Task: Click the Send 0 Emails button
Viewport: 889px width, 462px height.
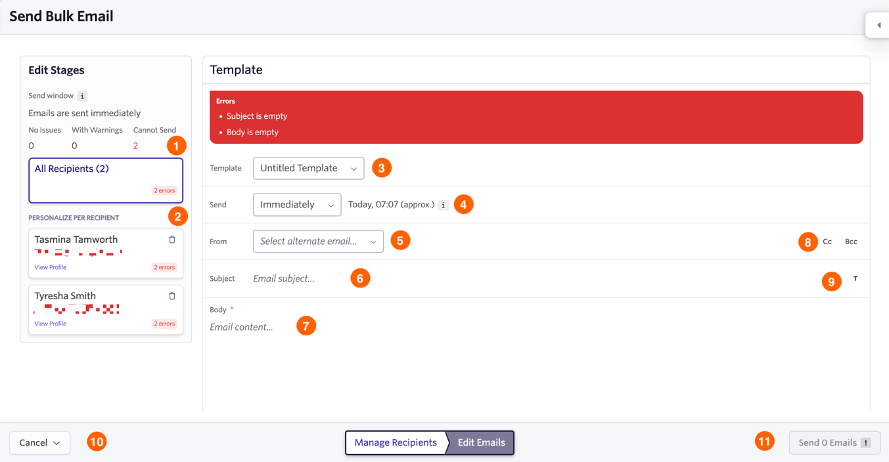Action: 834,443
